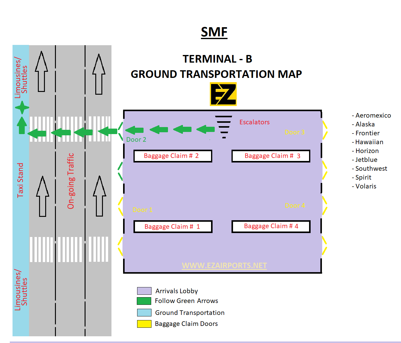This screenshot has height=343, width=401.
Task: Click the Escalators label
Action: 254,122
